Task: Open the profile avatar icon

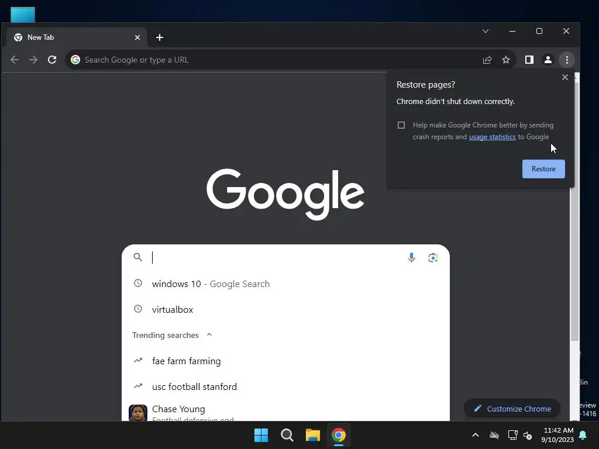Action: coord(548,60)
